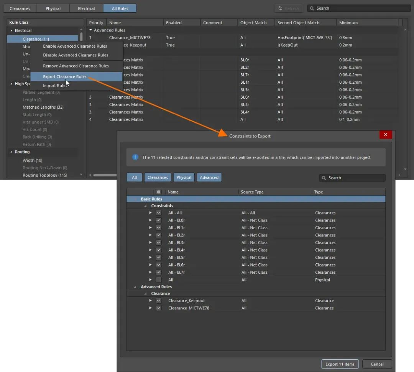This screenshot has width=414, height=372.
Task: Select Routing Topology (115) tree item
Action: click(45, 175)
